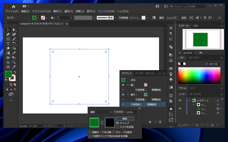Enable the マスクを反転 checkbox
Image resolution: width=228 pixels, height=142 pixels.
click(118, 127)
